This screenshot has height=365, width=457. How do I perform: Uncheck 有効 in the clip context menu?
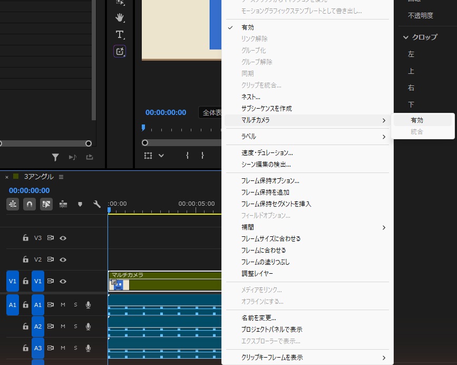click(307, 27)
